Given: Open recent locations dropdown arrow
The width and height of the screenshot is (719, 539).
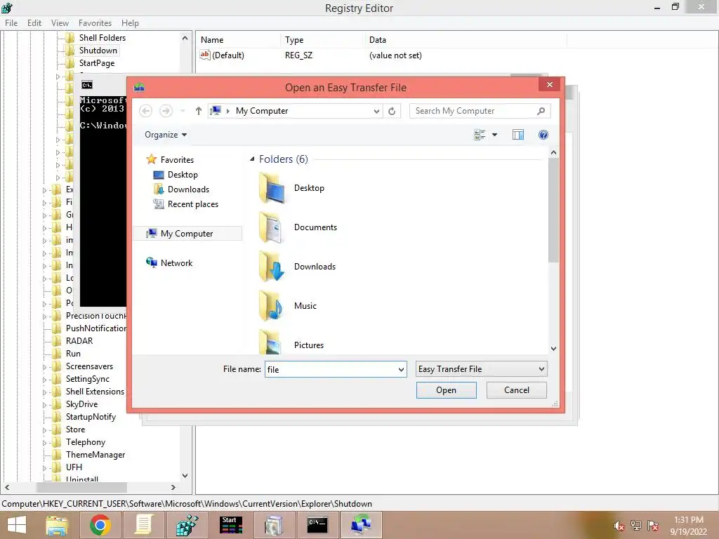Looking at the screenshot, I should tap(183, 111).
